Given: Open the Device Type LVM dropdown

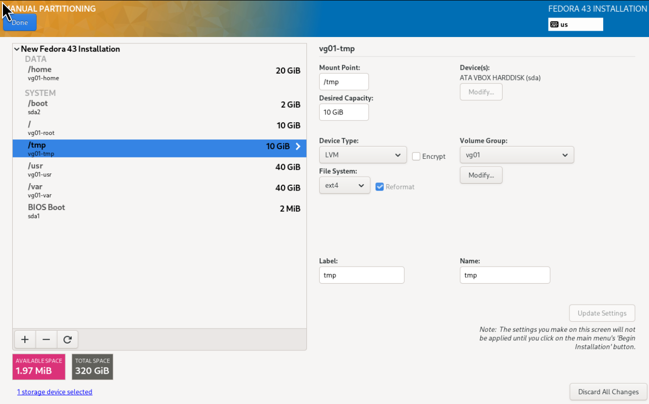Looking at the screenshot, I should point(363,155).
